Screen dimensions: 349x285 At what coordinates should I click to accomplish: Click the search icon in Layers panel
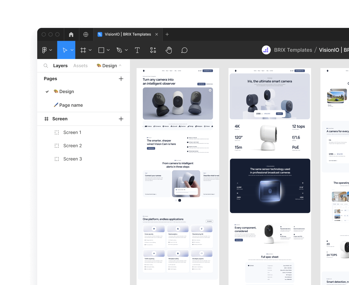(46, 66)
